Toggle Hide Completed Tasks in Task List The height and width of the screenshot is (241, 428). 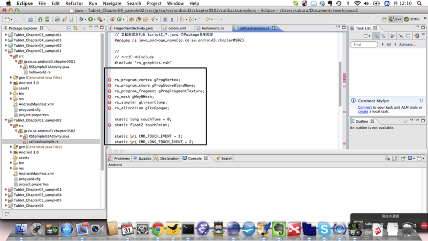pyautogui.click(x=401, y=36)
